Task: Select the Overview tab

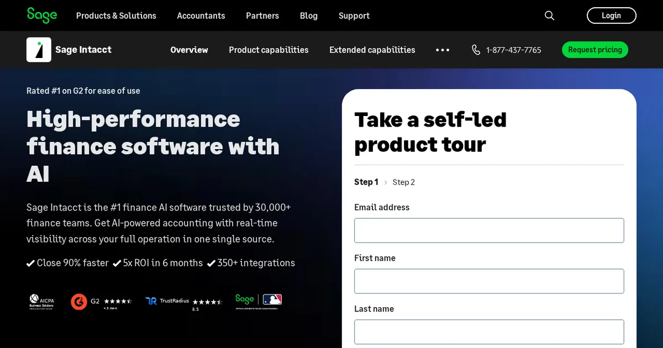Action: pos(189,50)
